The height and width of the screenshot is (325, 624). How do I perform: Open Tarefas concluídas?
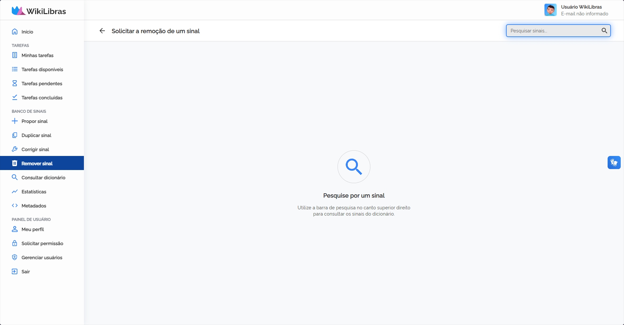pyautogui.click(x=42, y=98)
